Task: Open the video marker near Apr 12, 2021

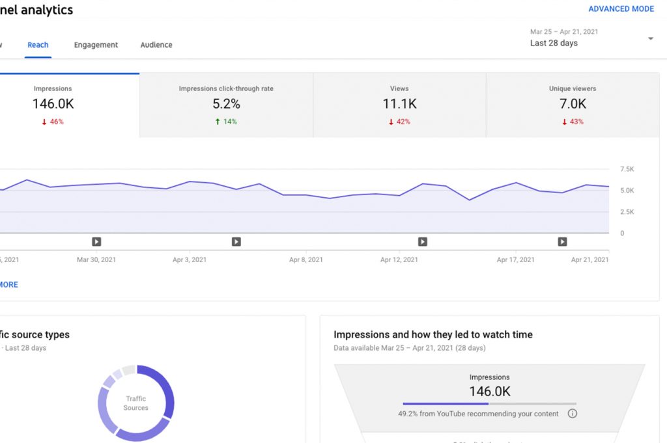Action: [422, 242]
